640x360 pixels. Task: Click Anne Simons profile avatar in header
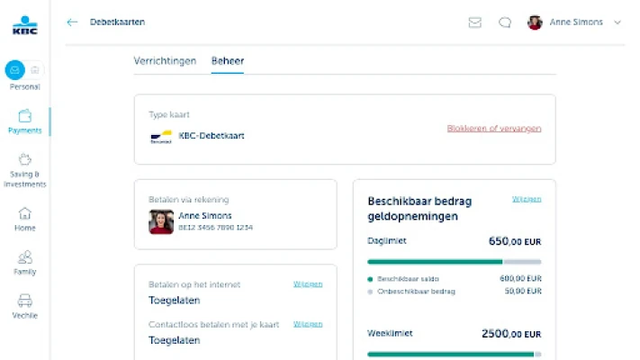pos(535,22)
